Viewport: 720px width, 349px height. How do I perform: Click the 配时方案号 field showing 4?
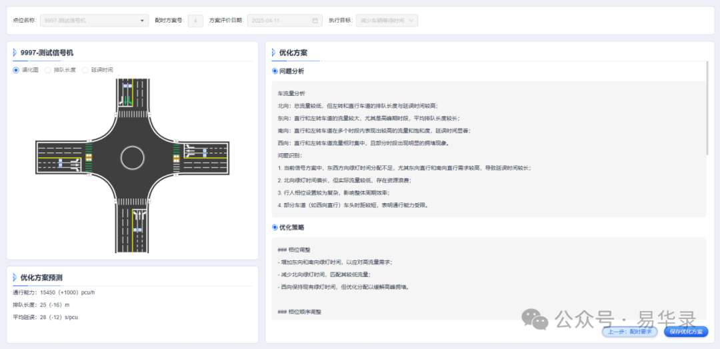pyautogui.click(x=195, y=21)
